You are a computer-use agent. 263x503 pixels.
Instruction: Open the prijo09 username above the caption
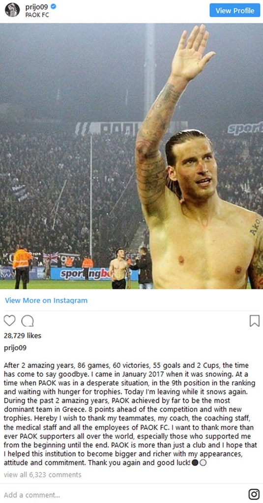pyautogui.click(x=15, y=348)
